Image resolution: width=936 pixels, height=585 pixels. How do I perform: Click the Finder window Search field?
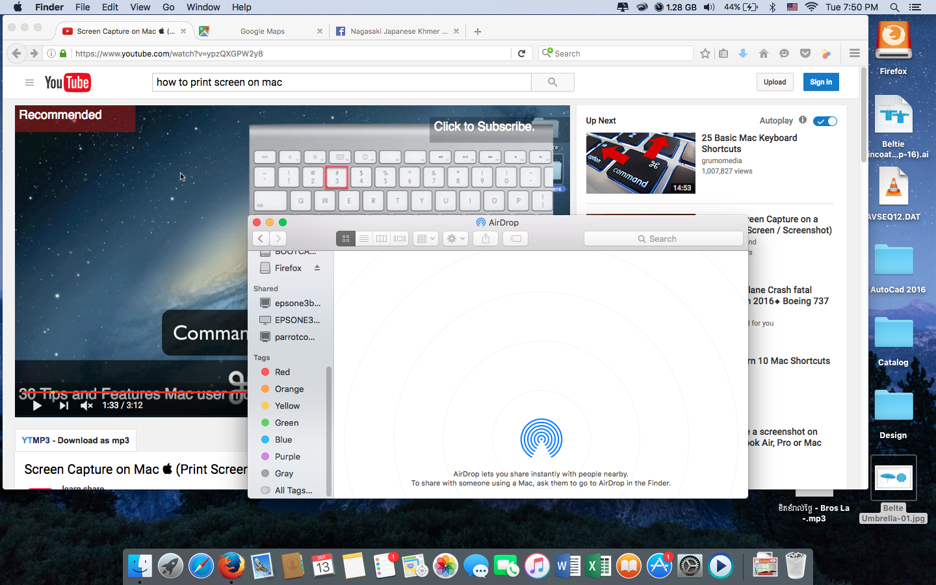pos(663,239)
